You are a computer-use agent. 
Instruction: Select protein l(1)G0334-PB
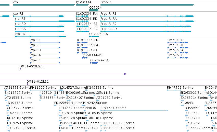pyautogui.click(x=92, y=55)
